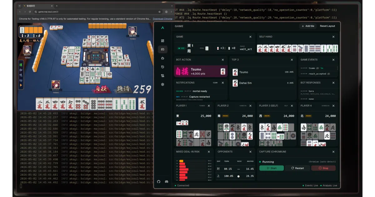The height and width of the screenshot is (197, 375).
Task: Open the Chrome profile icon
Action: point(166,12)
